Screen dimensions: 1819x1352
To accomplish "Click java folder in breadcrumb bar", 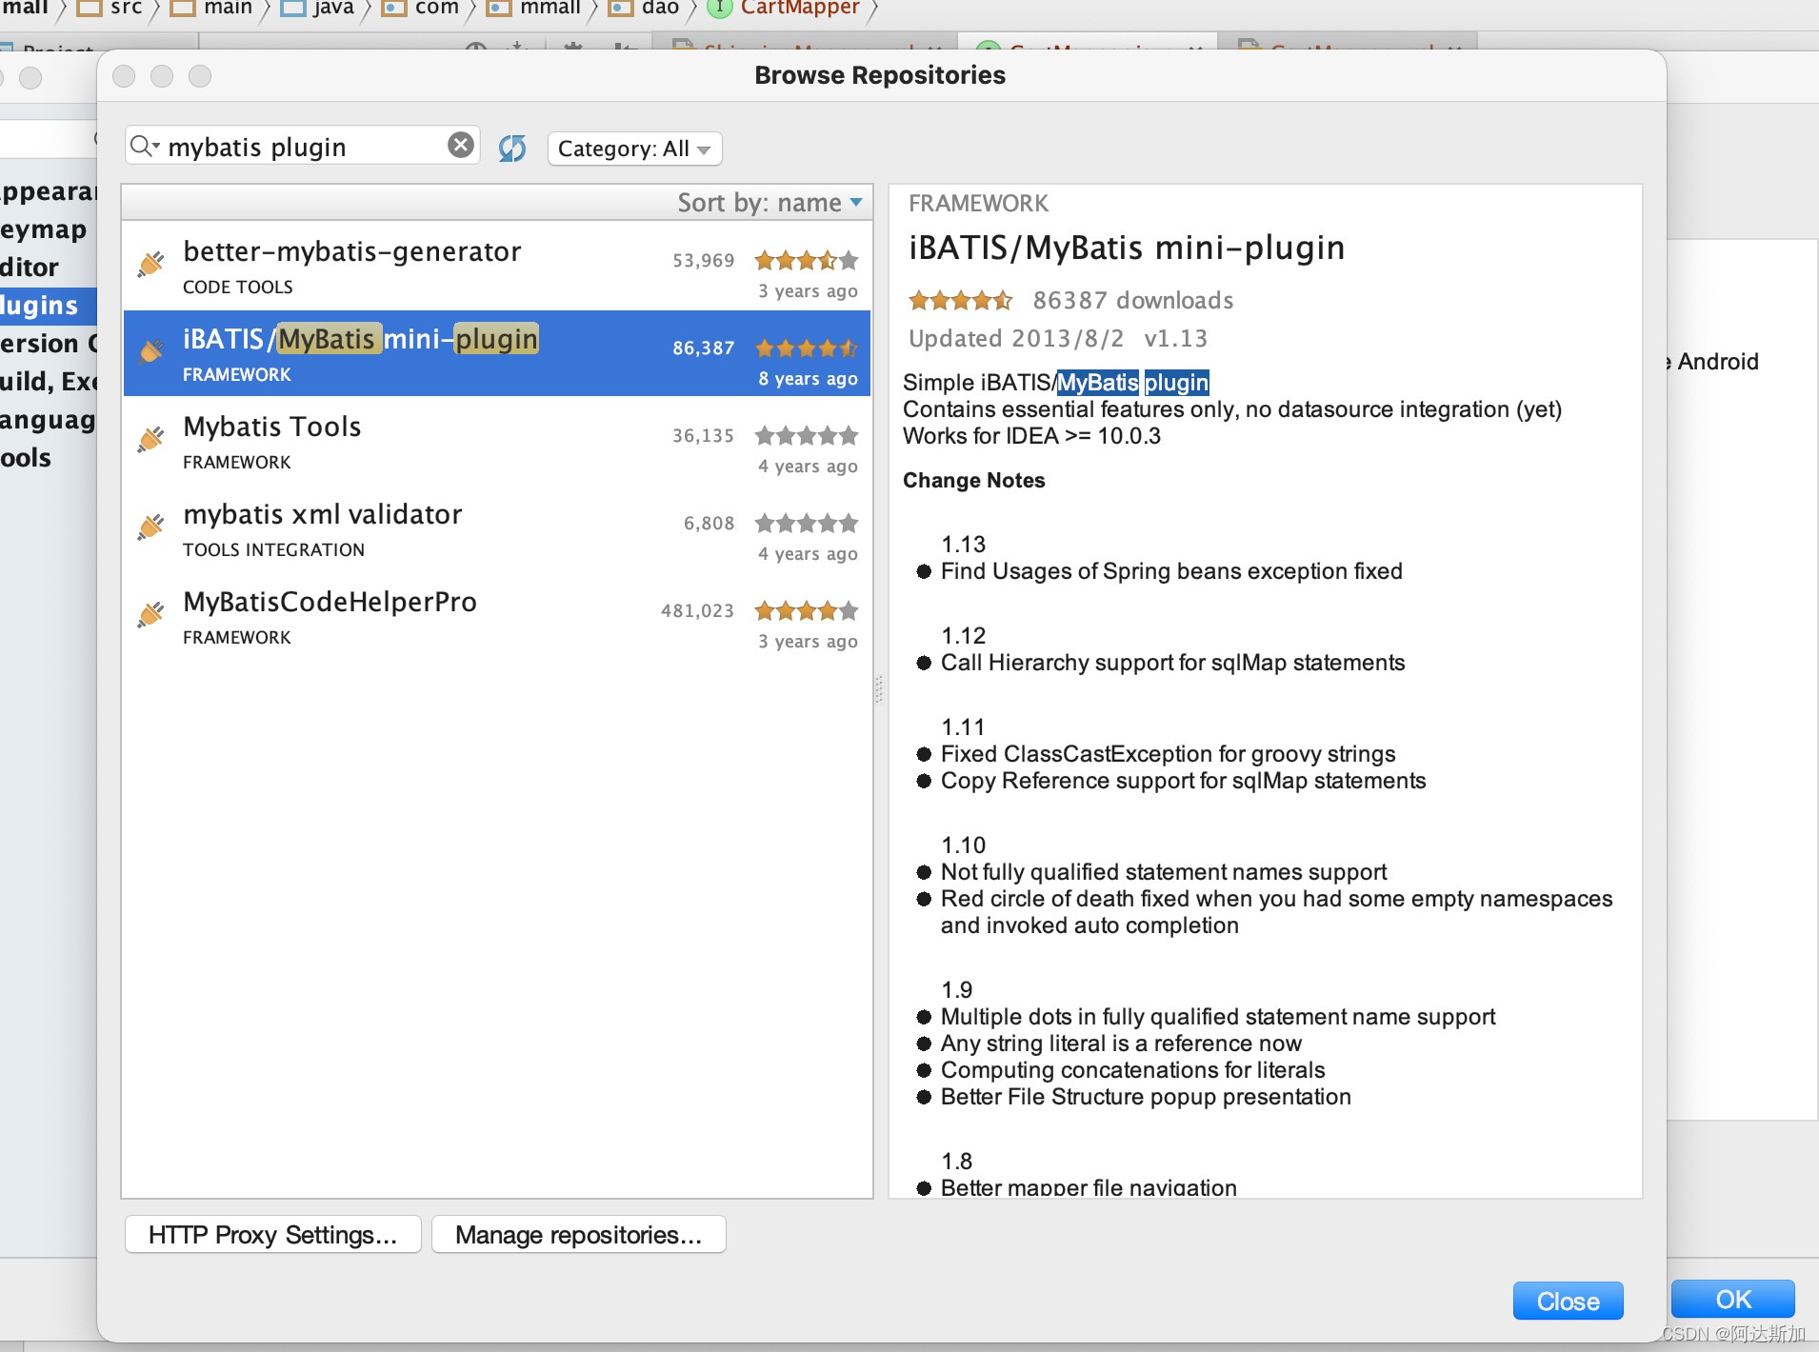I will (317, 8).
